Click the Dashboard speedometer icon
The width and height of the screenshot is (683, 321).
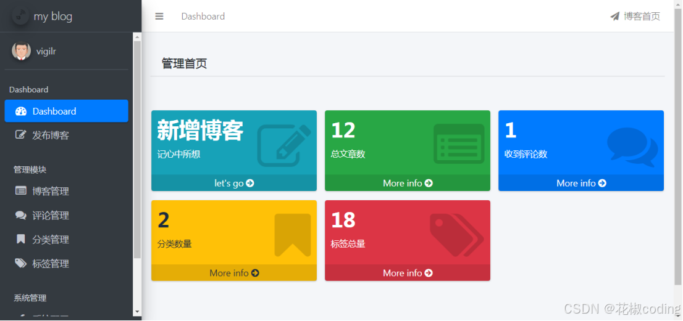[21, 111]
